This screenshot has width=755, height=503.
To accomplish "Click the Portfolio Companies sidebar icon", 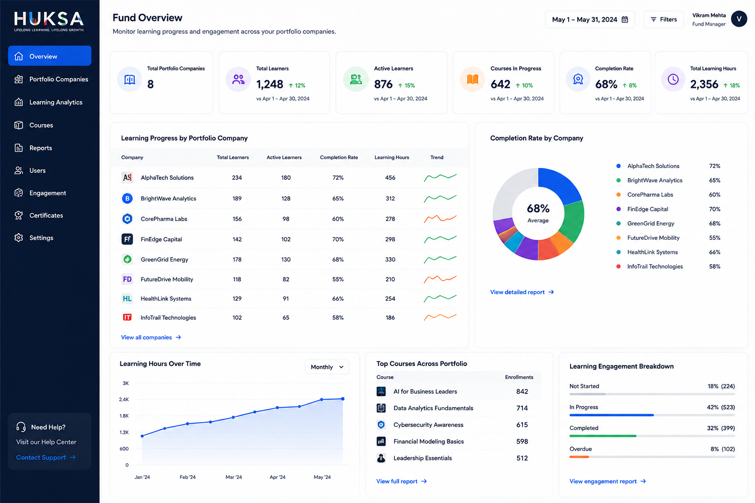I will [x=19, y=79].
